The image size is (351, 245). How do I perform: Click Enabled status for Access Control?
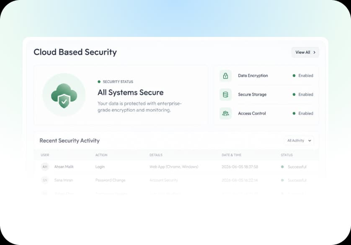306,113
